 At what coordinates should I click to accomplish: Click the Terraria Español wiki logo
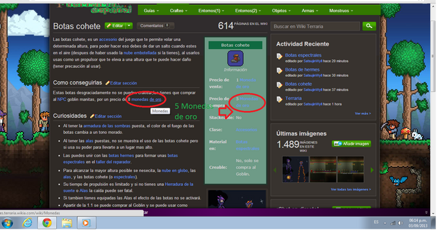coord(94,8)
